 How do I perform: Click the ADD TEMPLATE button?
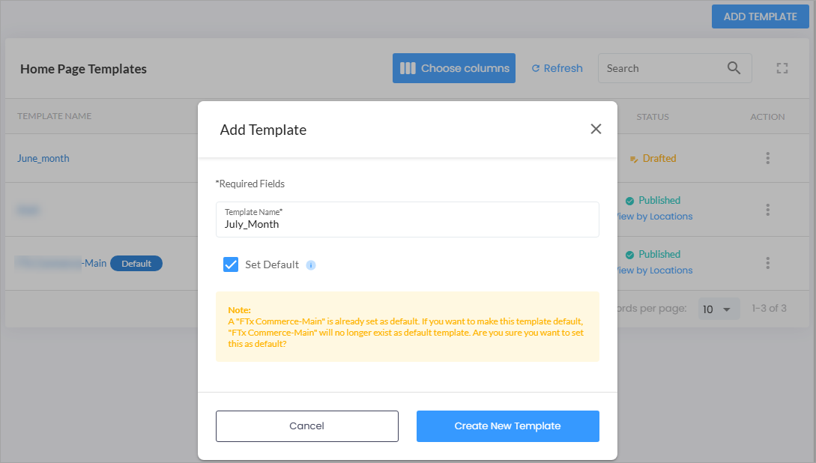pos(761,16)
